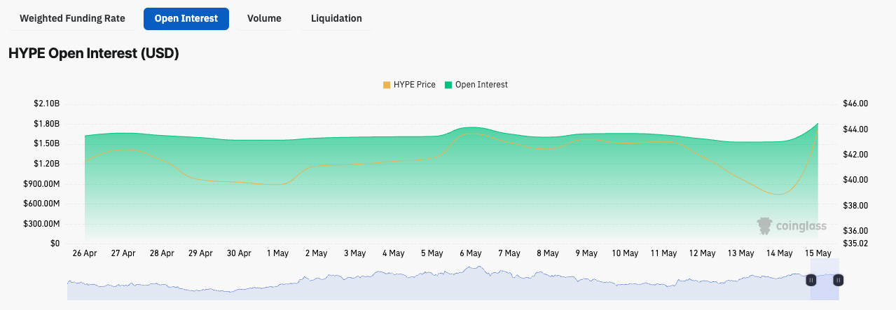
Task: Toggle the Open Interest legend series
Action: pos(476,85)
